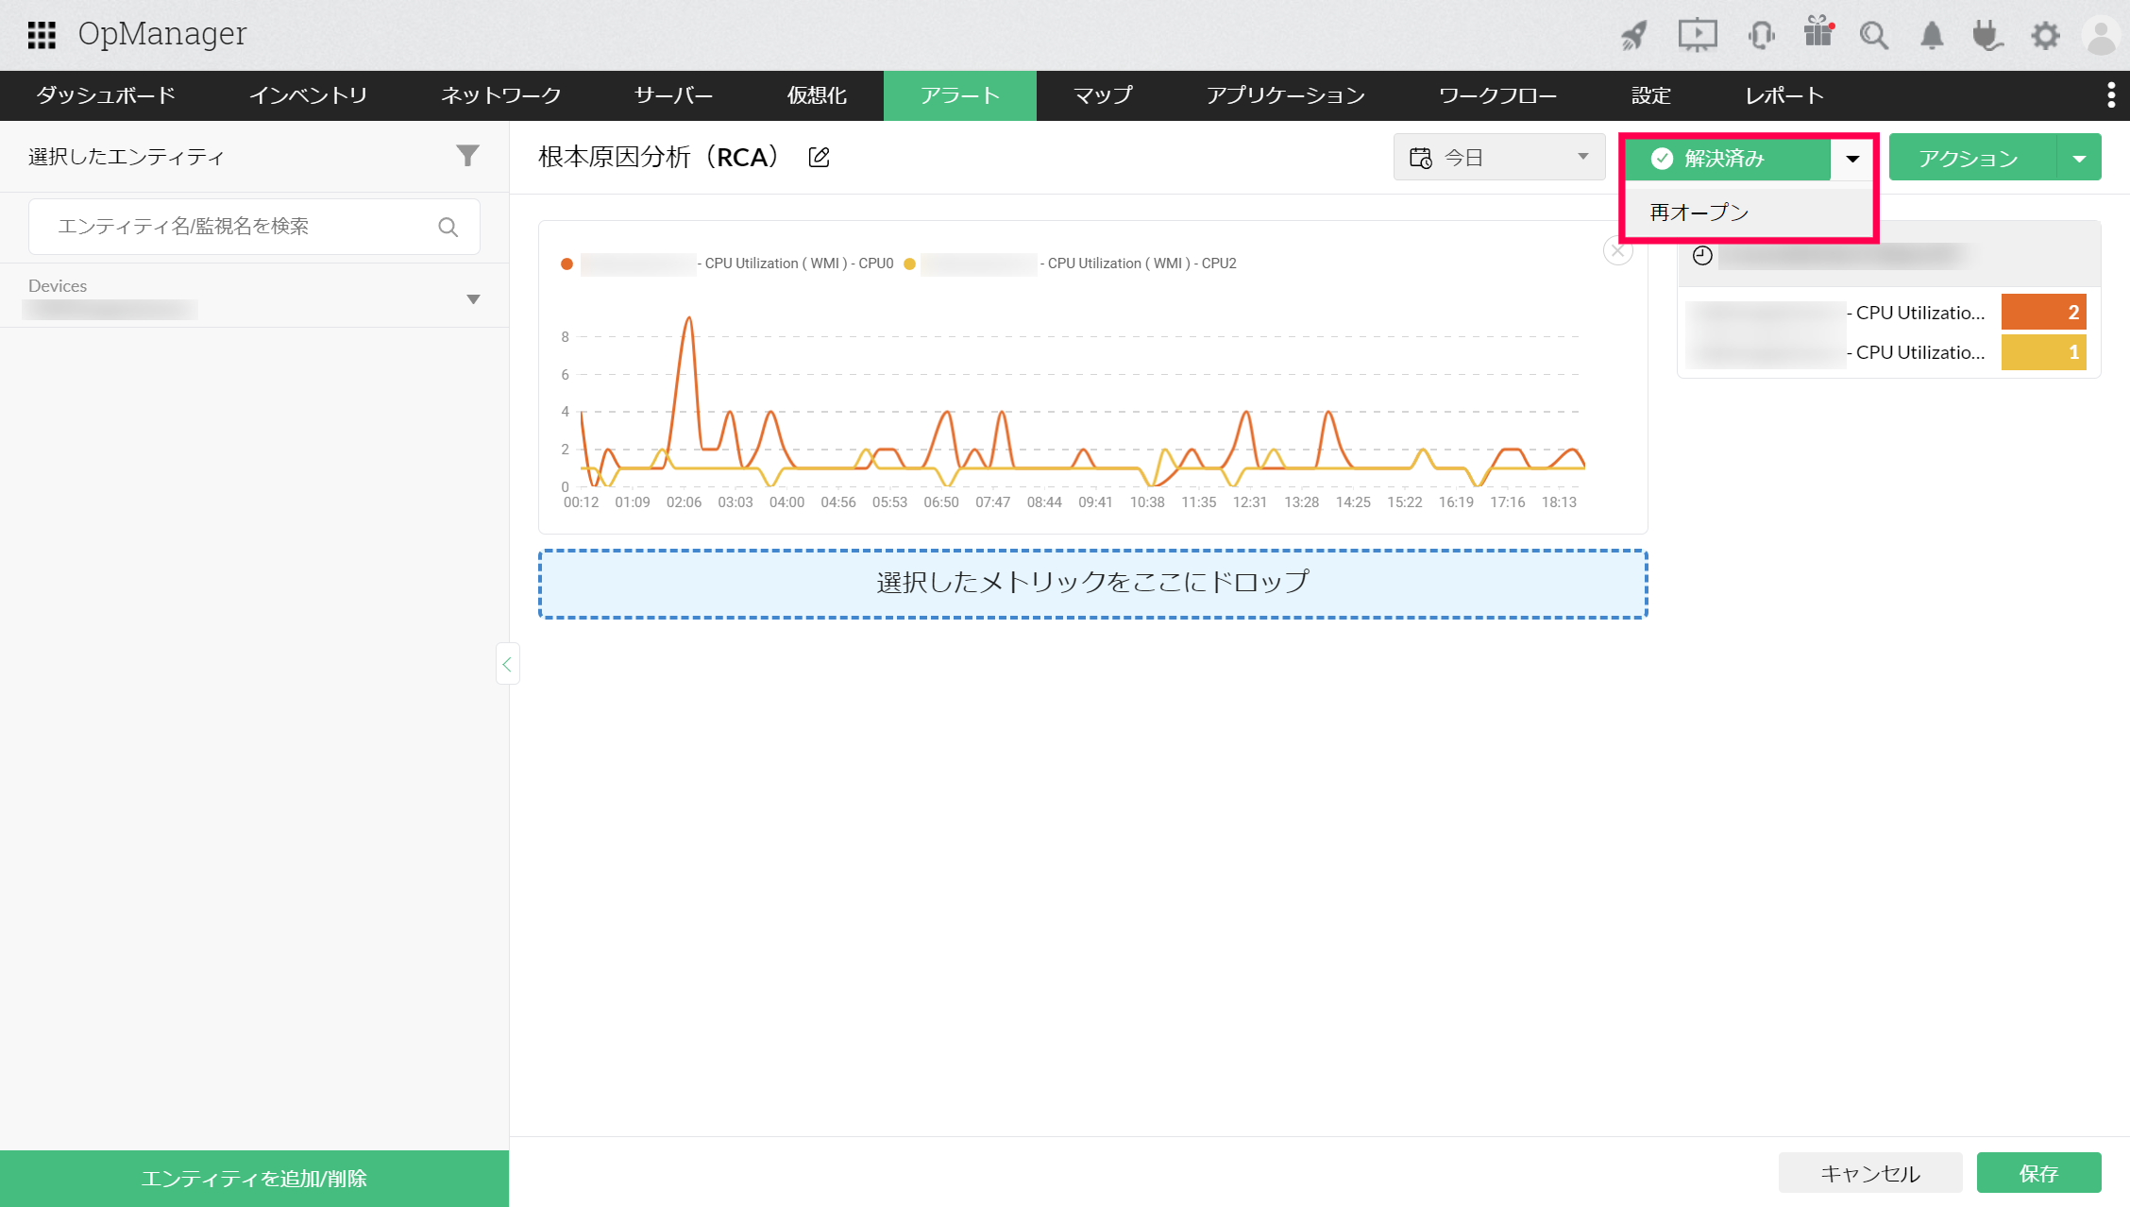This screenshot has width=2130, height=1207.
Task: Open the gift box icon
Action: (x=1817, y=34)
